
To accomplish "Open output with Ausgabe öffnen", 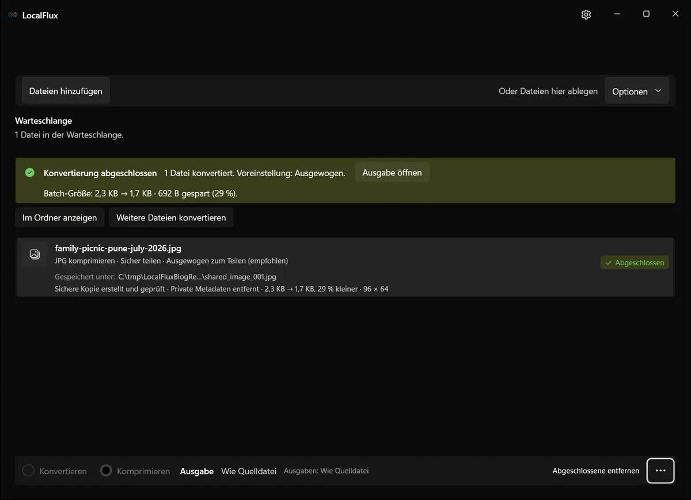I will click(x=392, y=173).
